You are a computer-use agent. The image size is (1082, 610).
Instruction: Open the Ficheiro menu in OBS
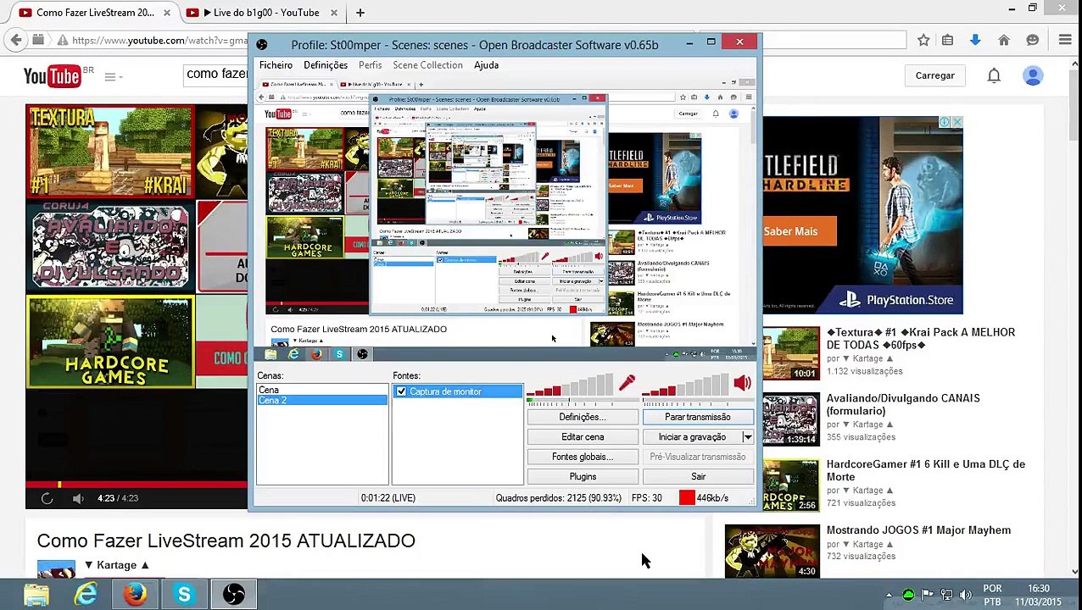click(x=276, y=65)
